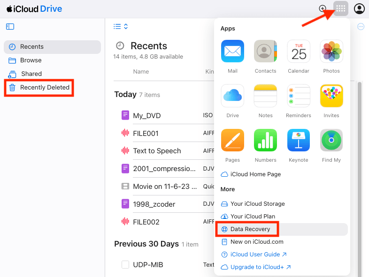Launch the Pages app icon
This screenshot has height=277, width=369.
(x=232, y=140)
